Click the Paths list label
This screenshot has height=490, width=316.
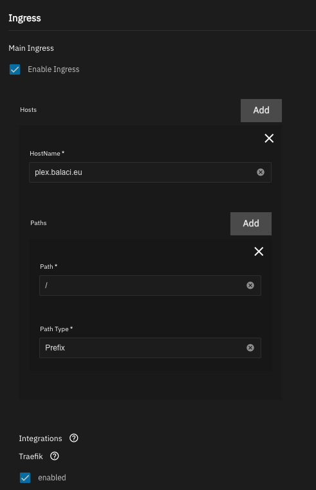point(39,222)
